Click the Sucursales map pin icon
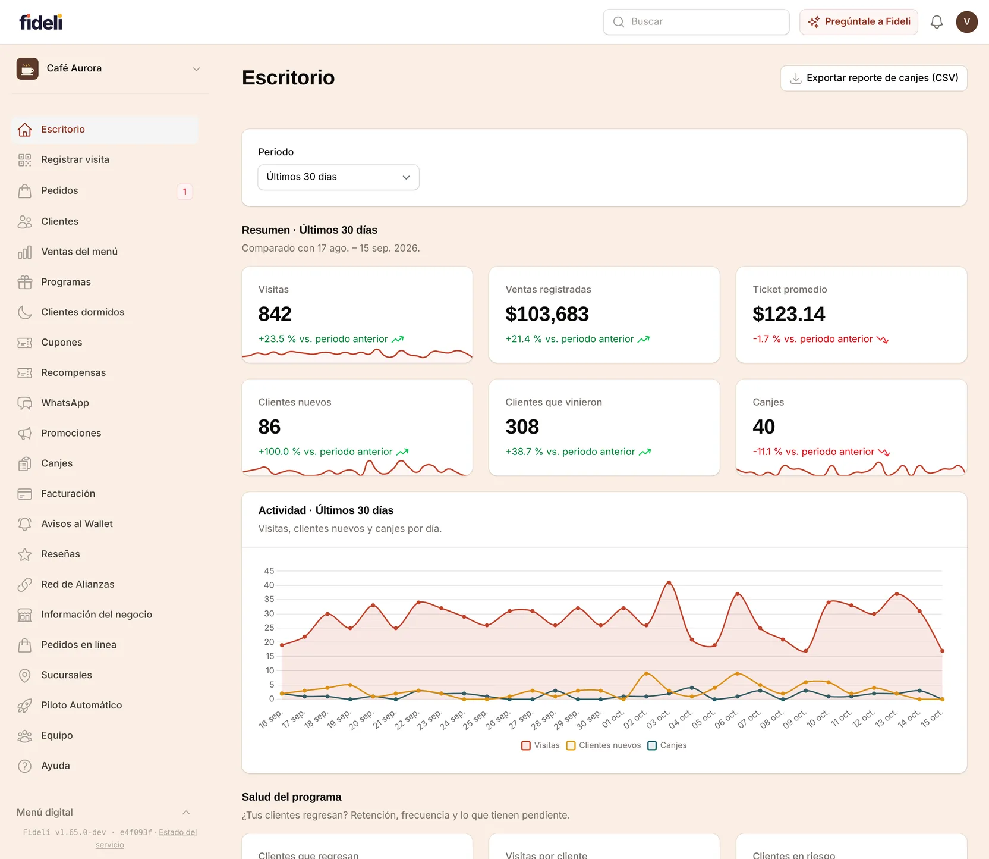 point(24,676)
